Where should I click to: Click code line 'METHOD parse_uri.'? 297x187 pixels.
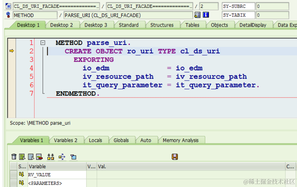coord(93,43)
